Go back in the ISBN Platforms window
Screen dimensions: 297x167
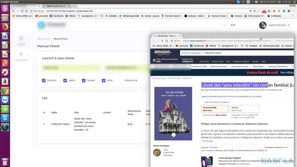click(x=13, y=11)
